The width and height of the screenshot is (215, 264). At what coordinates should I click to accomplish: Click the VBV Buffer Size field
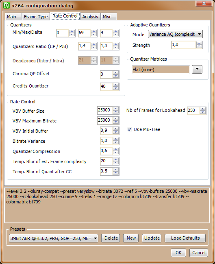pos(105,111)
